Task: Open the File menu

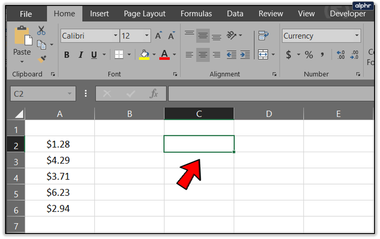Action: (26, 14)
